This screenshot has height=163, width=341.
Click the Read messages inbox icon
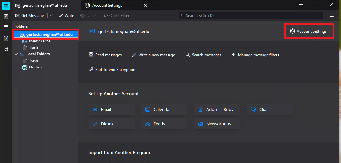pos(91,55)
